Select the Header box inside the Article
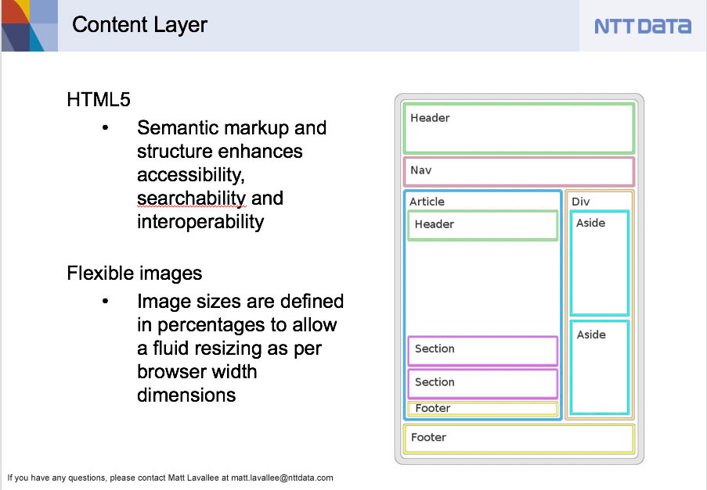This screenshot has width=707, height=490. tap(482, 225)
